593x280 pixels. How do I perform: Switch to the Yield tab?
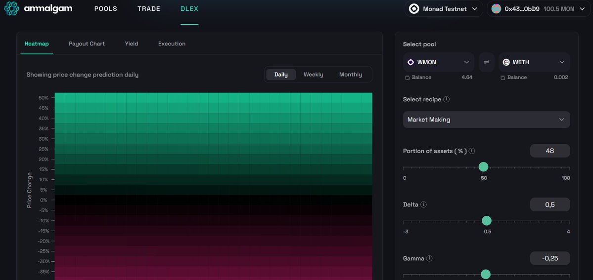tap(131, 44)
